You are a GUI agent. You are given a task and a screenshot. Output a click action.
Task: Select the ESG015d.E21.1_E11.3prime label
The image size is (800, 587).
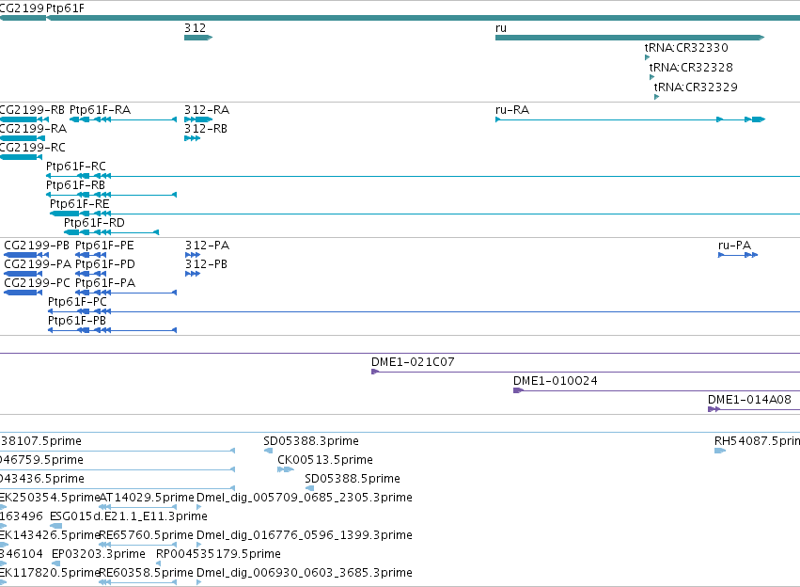(129, 516)
